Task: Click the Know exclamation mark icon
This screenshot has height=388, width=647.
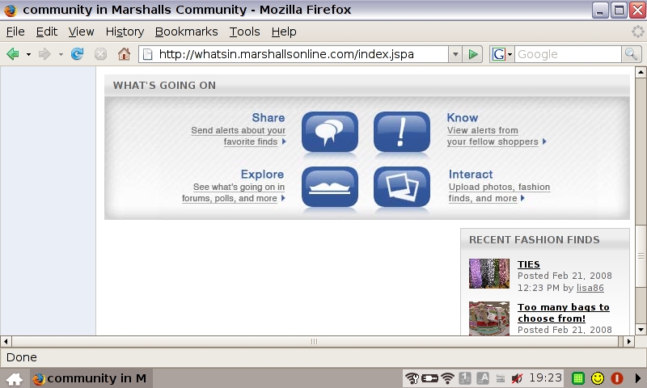Action: click(402, 132)
